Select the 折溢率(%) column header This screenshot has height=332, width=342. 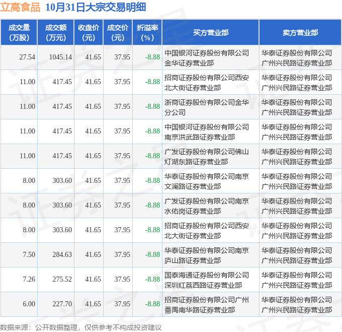147,32
